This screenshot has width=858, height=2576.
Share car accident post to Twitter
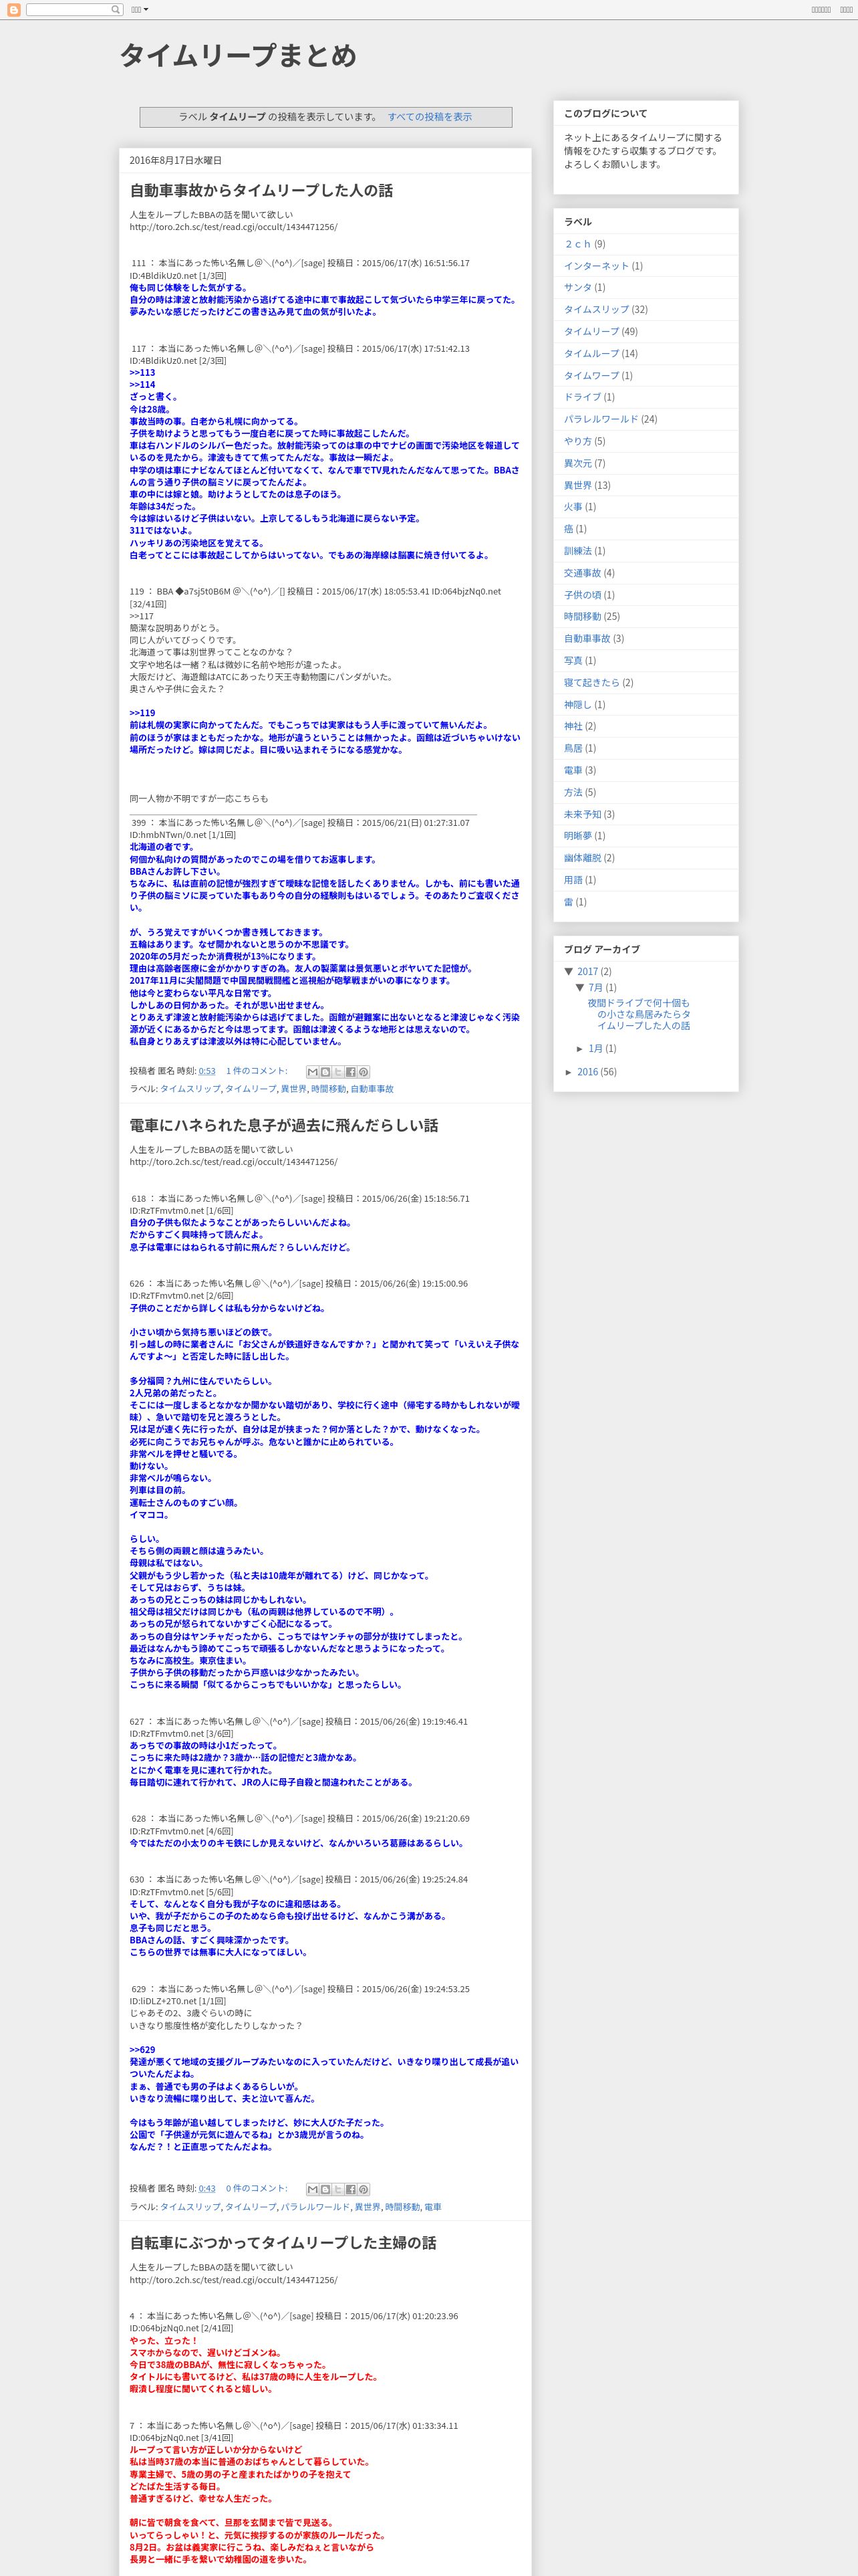coord(337,1072)
